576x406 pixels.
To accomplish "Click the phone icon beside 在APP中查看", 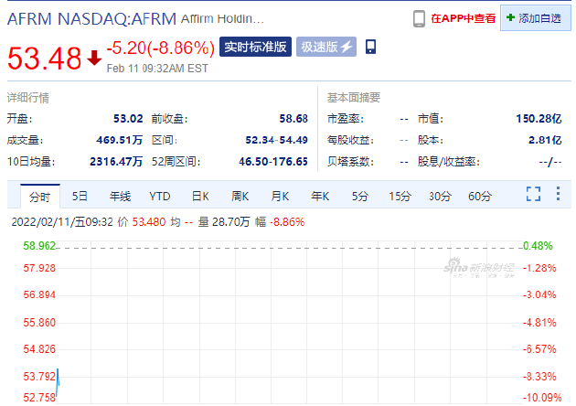I will 419,18.
